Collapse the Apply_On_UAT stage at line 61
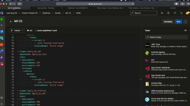This screenshot has width=190, height=106. click(x=18, y=52)
